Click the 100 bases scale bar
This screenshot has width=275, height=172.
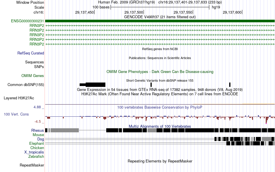[160, 7]
